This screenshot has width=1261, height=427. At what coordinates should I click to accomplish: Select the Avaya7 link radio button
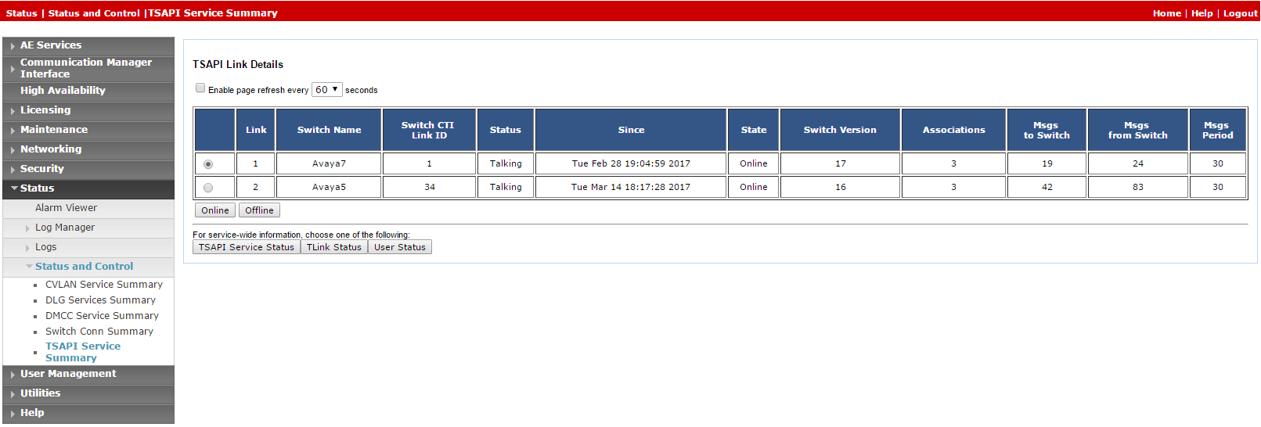[208, 164]
